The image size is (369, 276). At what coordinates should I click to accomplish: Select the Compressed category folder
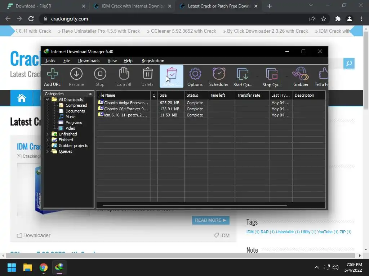[76, 105]
